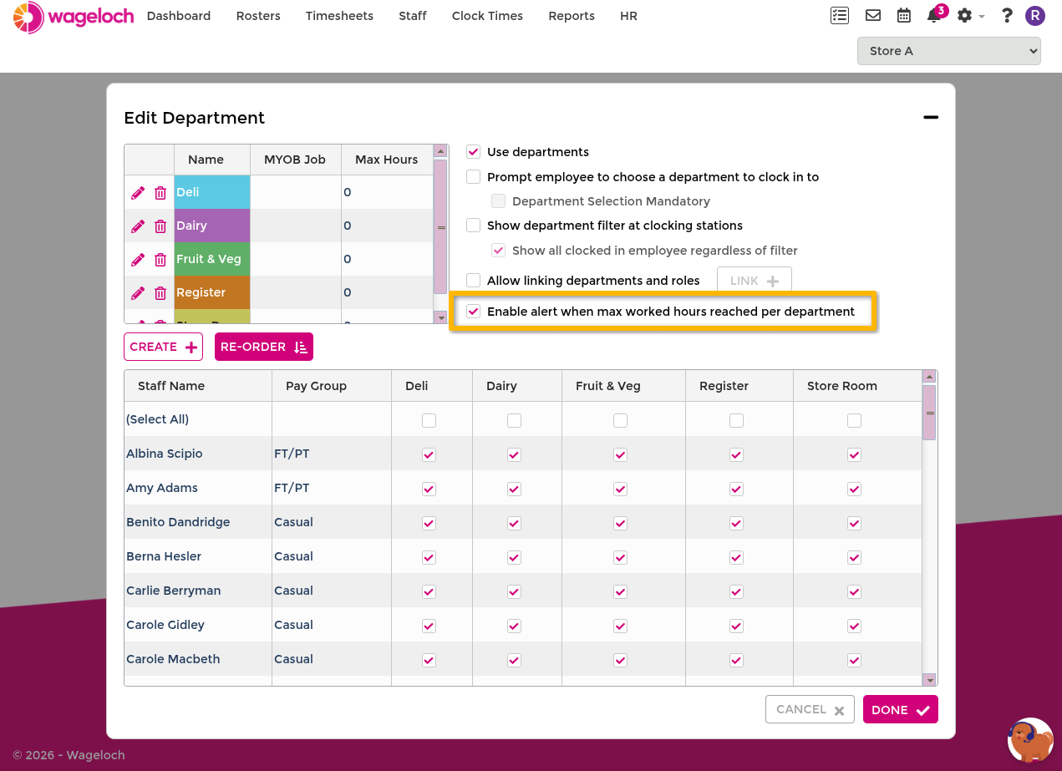Open the HR menu
This screenshot has height=771, width=1062.
628,16
